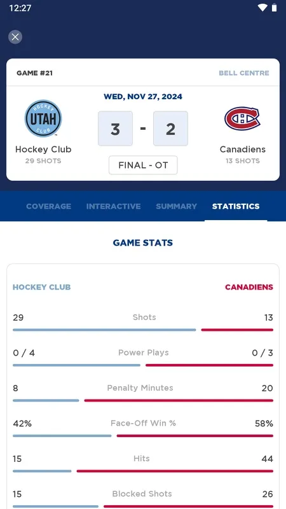Tap the Bell Centre venue link

tap(244, 73)
